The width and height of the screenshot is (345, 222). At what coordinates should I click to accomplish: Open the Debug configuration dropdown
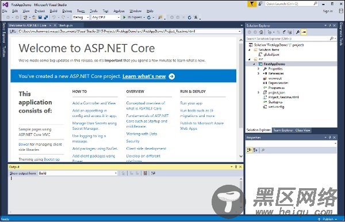[80, 17]
